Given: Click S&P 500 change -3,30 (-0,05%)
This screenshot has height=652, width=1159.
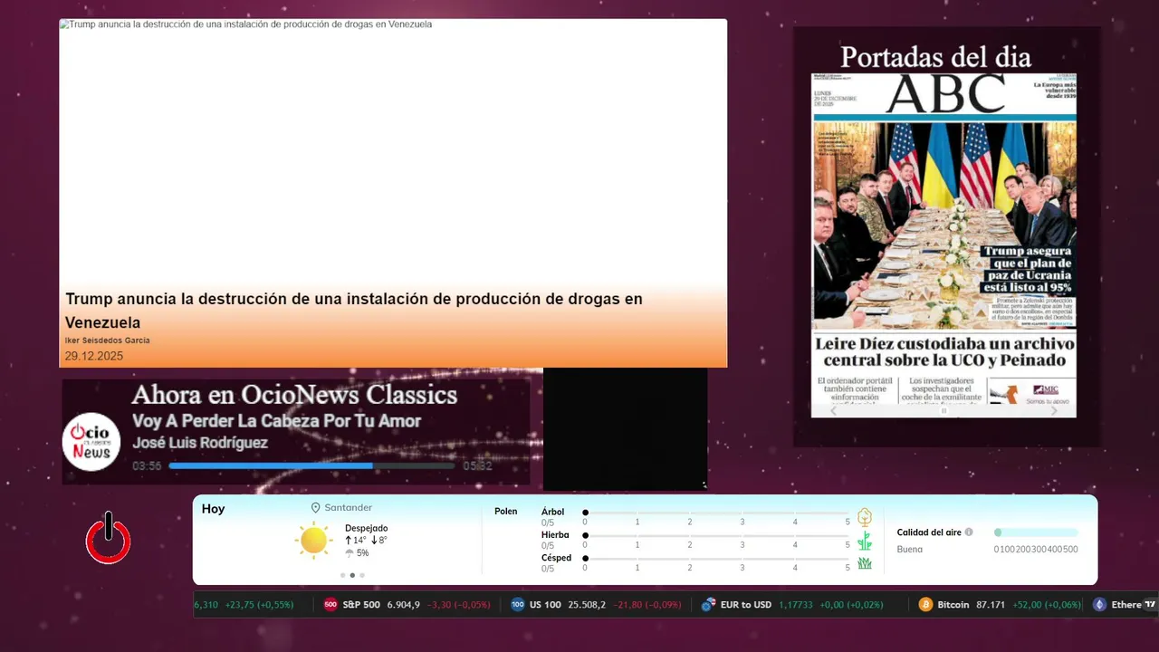Looking at the screenshot, I should click(x=459, y=604).
